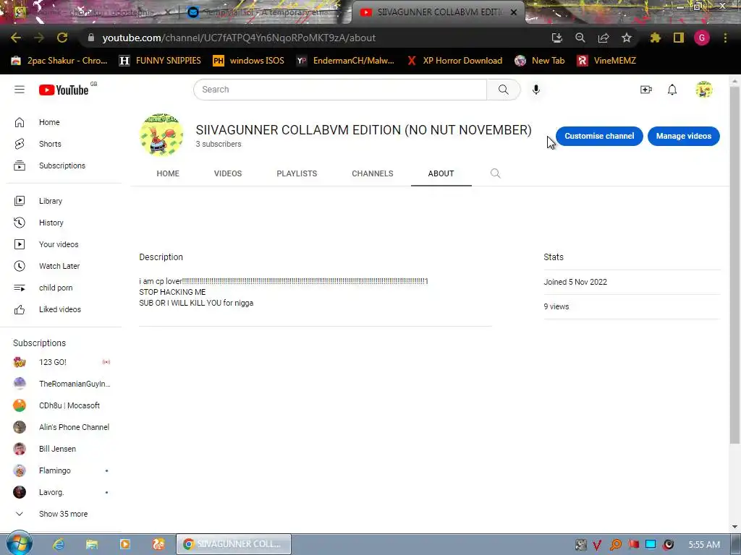Open the zoom magnifier icon in address bar
Viewport: 741px width, 555px height.
pos(580,38)
